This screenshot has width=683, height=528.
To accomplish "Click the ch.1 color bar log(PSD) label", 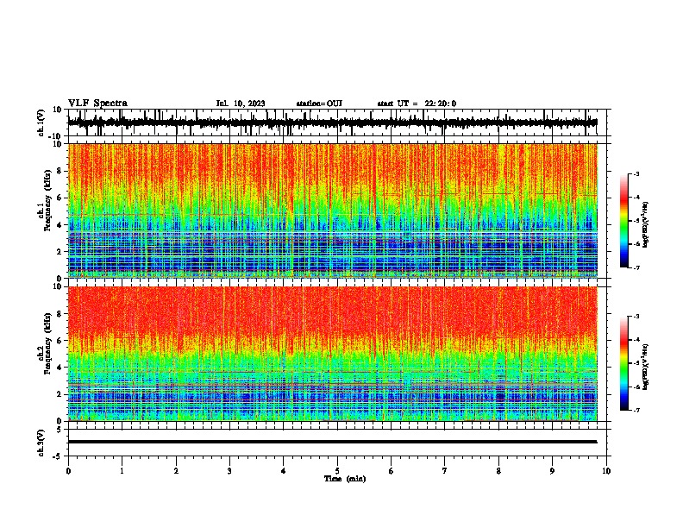I will tap(645, 224).
